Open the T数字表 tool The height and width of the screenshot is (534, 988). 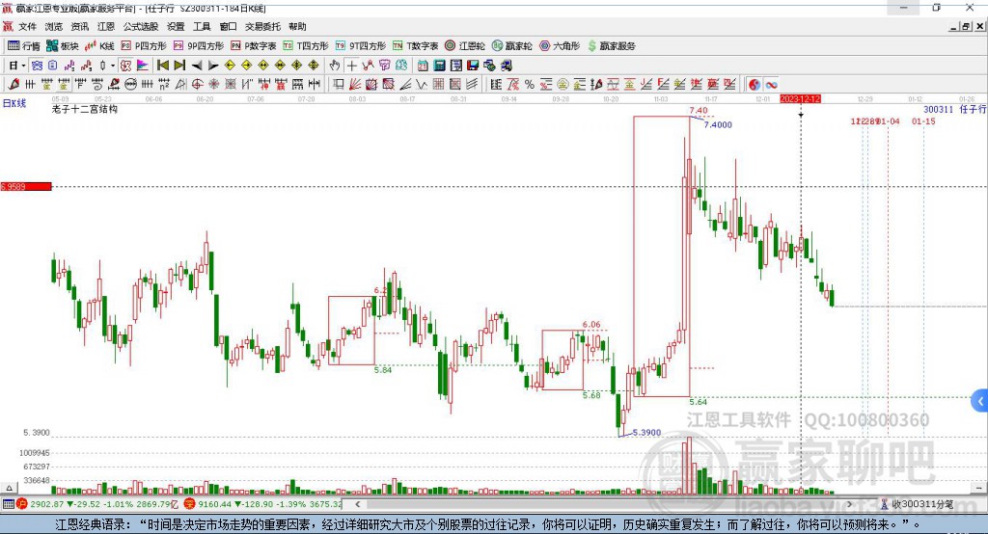tap(415, 46)
